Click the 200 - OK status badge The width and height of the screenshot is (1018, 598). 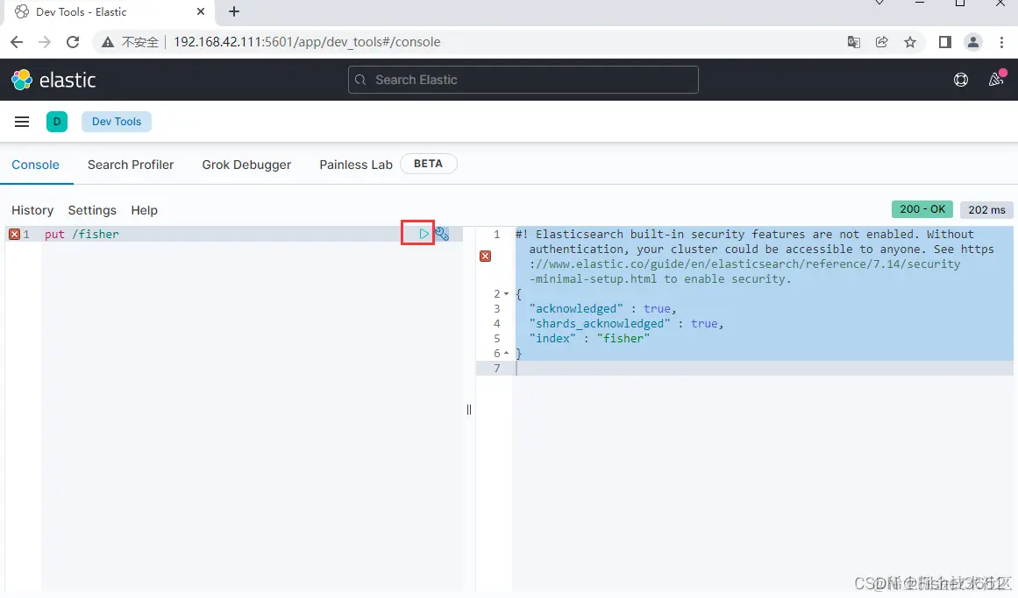(x=922, y=209)
